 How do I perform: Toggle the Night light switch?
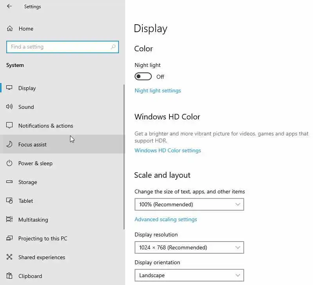click(x=143, y=76)
